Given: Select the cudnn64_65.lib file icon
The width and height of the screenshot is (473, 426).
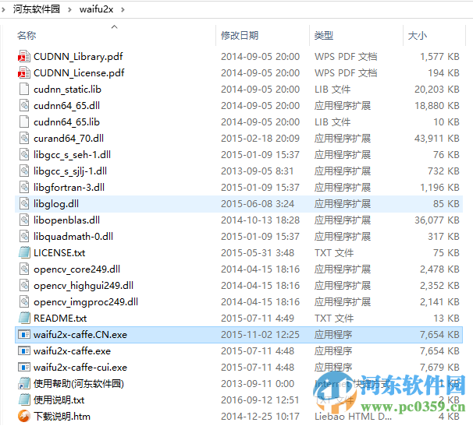Looking at the screenshot, I should click(24, 122).
